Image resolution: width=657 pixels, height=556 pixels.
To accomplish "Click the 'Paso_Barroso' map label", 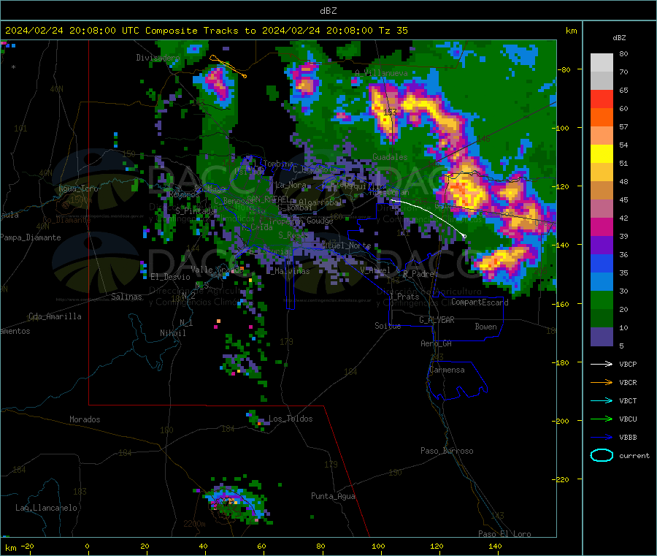I will pyautogui.click(x=447, y=452).
